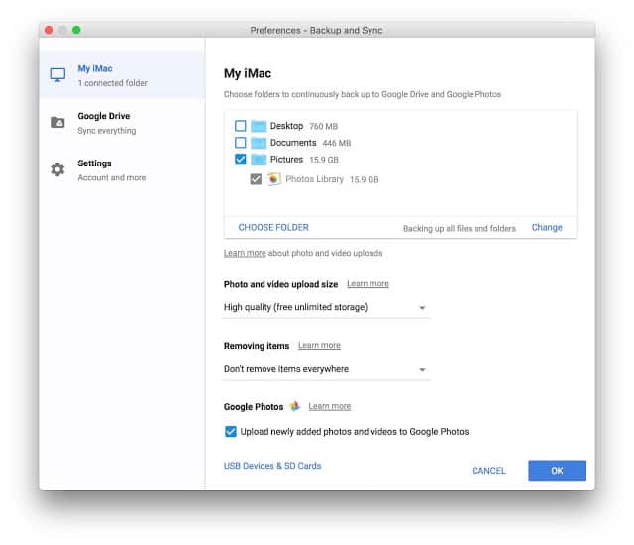
Task: Click the Settings gear icon
Action: [57, 169]
